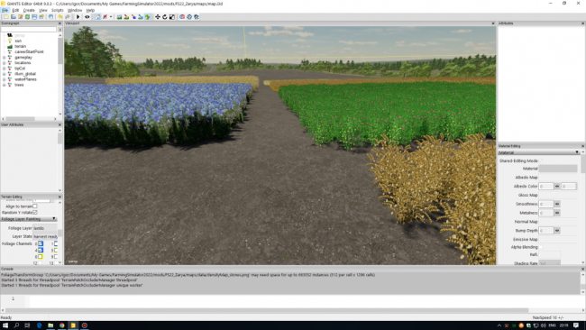The height and width of the screenshot is (330, 586).
Task: Select the move cross-arrows tool
Action: click(158, 17)
